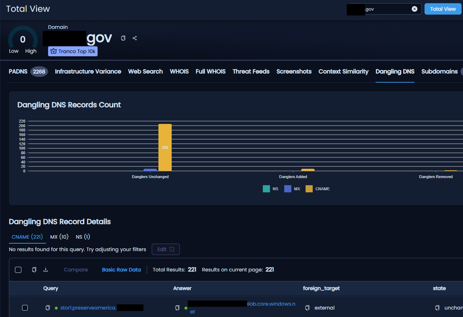Click the state column header
Viewport: 463px width, 317px height.
point(439,288)
